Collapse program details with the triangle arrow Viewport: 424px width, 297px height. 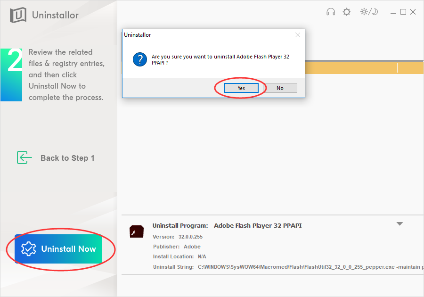point(400,224)
